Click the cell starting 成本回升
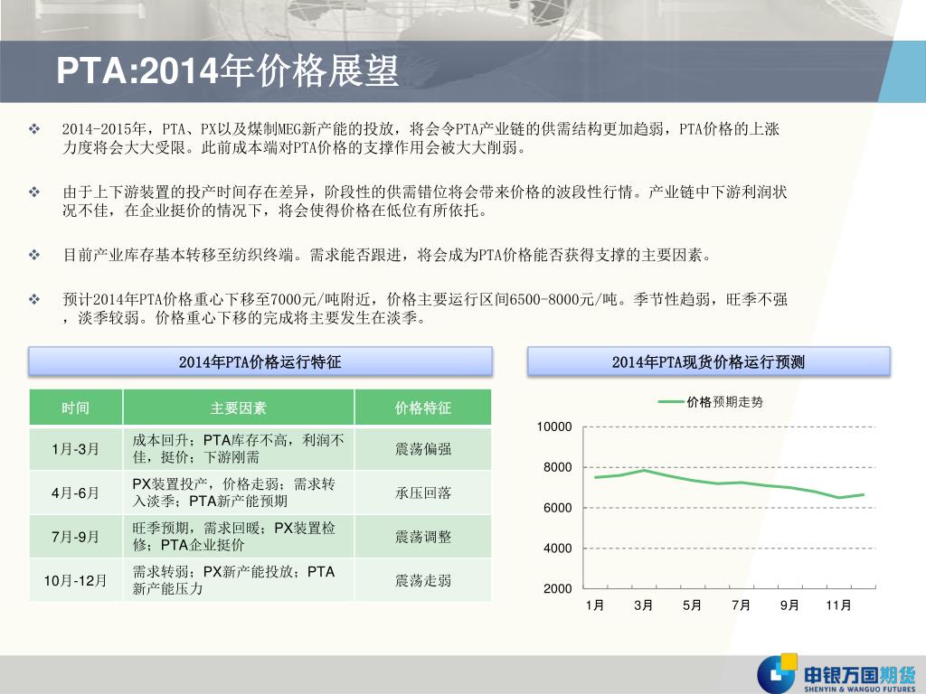This screenshot has height=694, width=926. point(239,449)
